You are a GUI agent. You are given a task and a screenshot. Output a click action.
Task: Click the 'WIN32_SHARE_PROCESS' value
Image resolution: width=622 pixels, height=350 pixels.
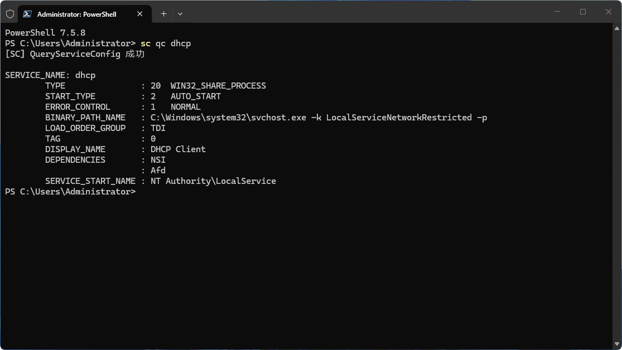click(x=218, y=86)
